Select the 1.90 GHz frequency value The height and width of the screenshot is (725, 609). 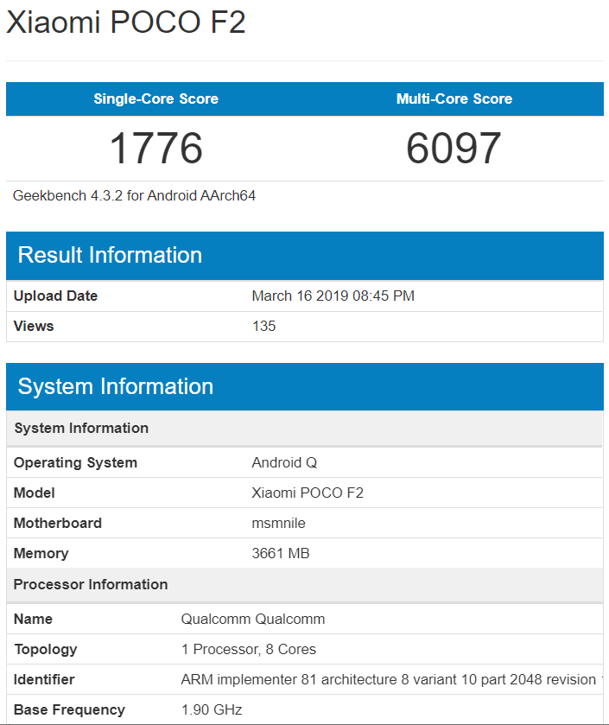212,709
